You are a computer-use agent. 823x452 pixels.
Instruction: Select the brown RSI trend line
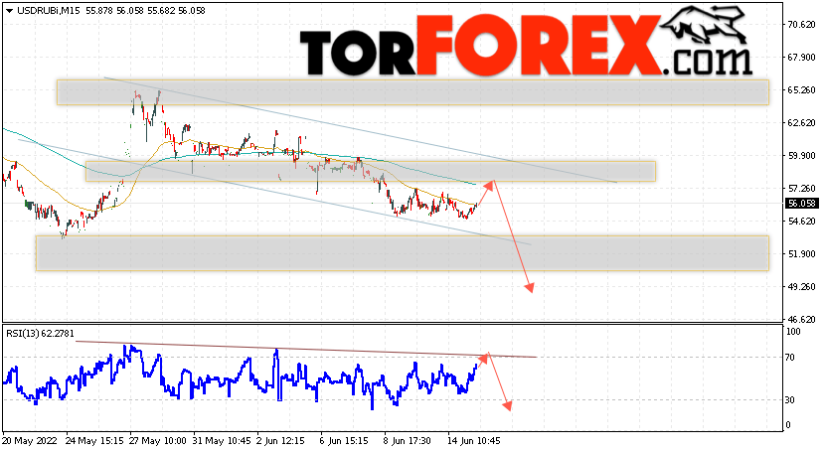pyautogui.click(x=306, y=350)
